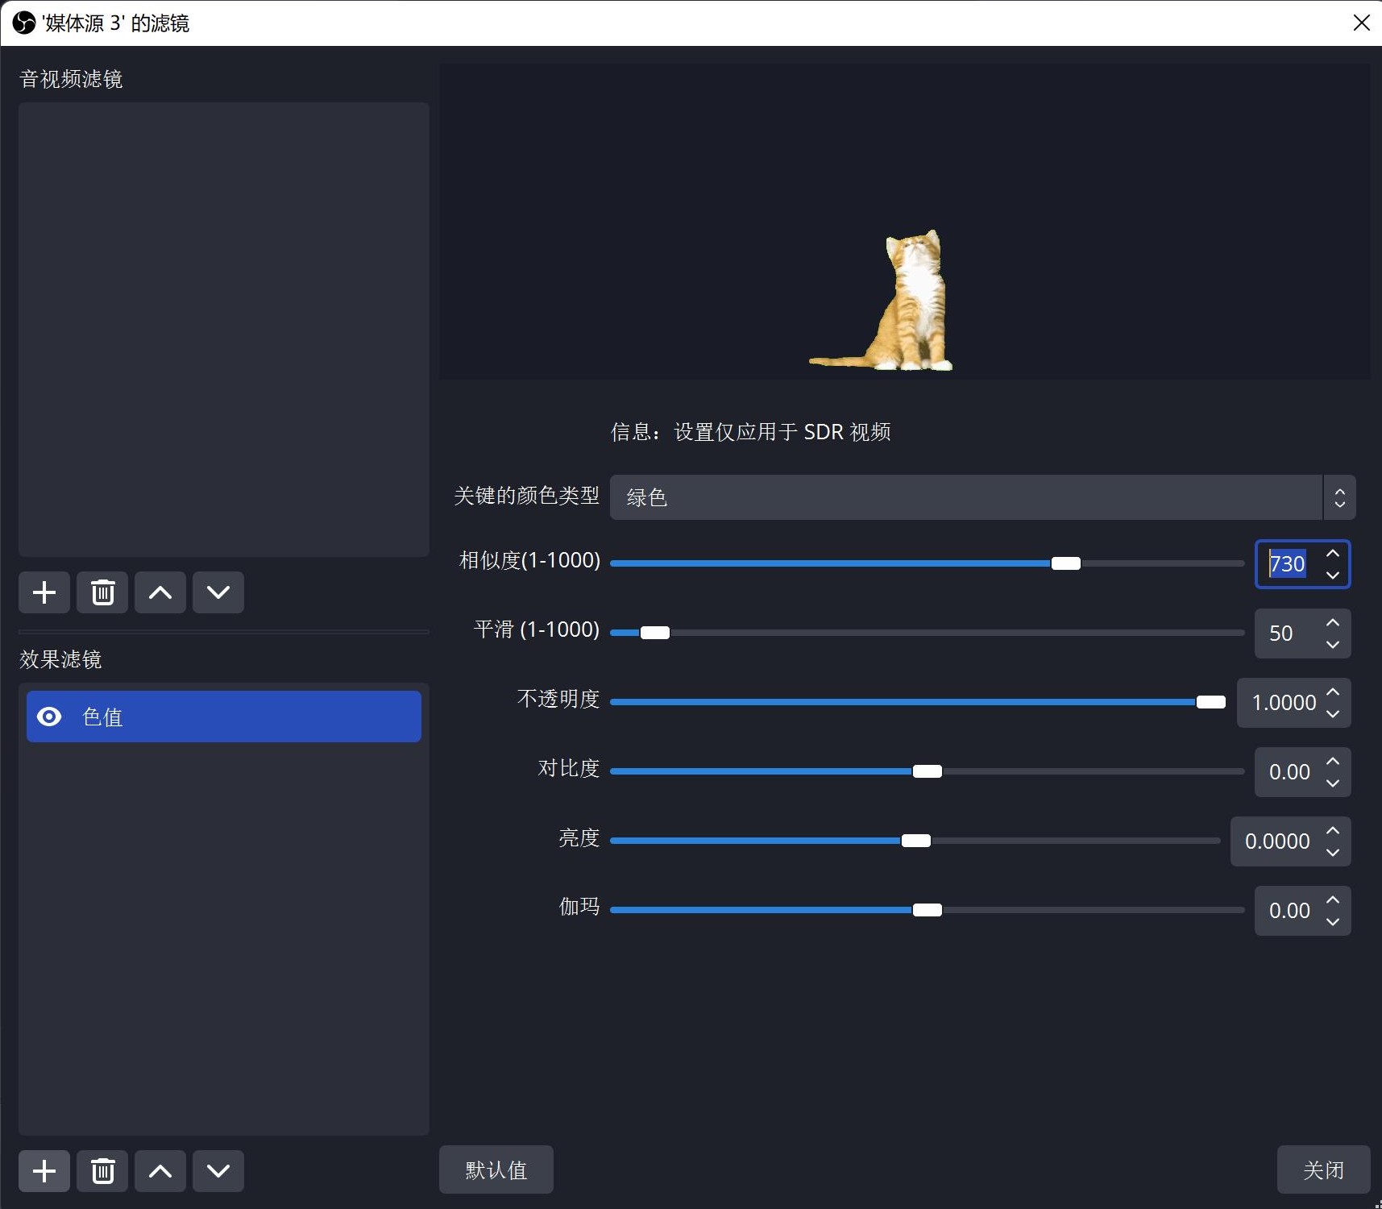The image size is (1382, 1209).
Task: Click the 效果滤镜 heading
Action: tap(60, 659)
